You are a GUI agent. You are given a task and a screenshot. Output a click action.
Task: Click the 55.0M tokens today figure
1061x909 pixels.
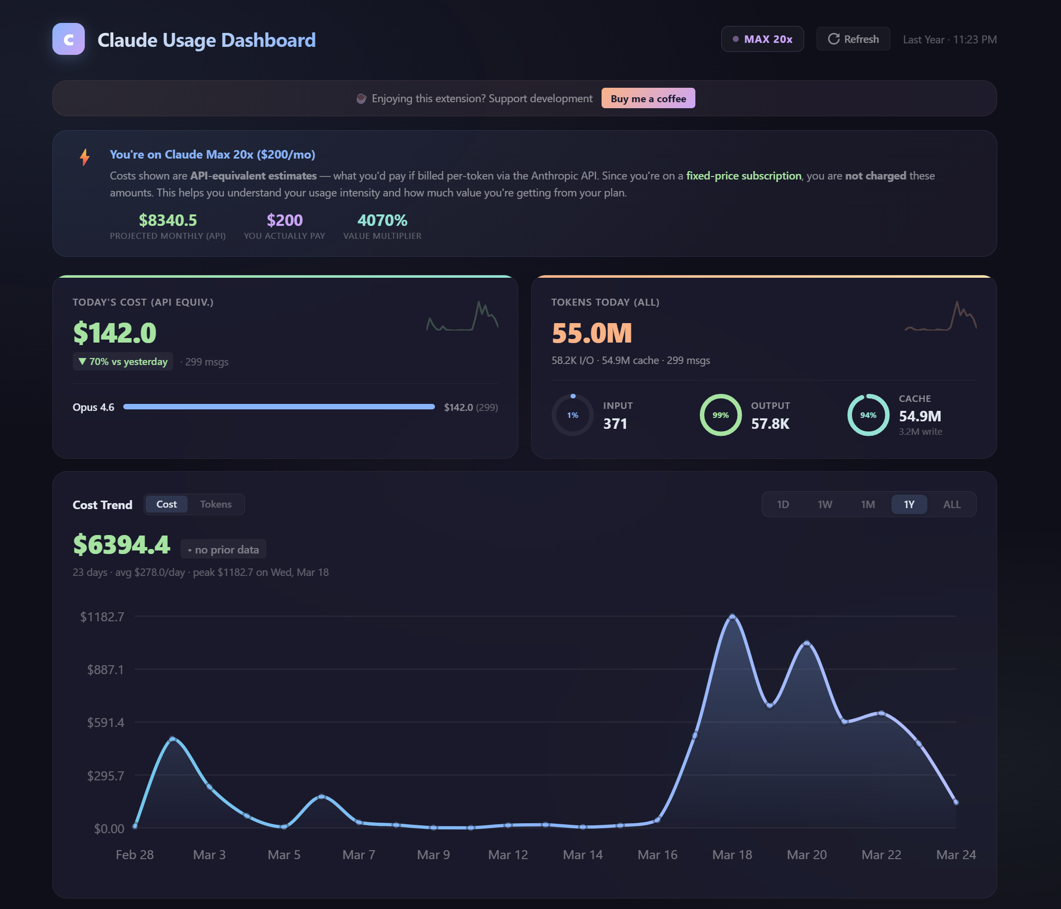tap(592, 333)
